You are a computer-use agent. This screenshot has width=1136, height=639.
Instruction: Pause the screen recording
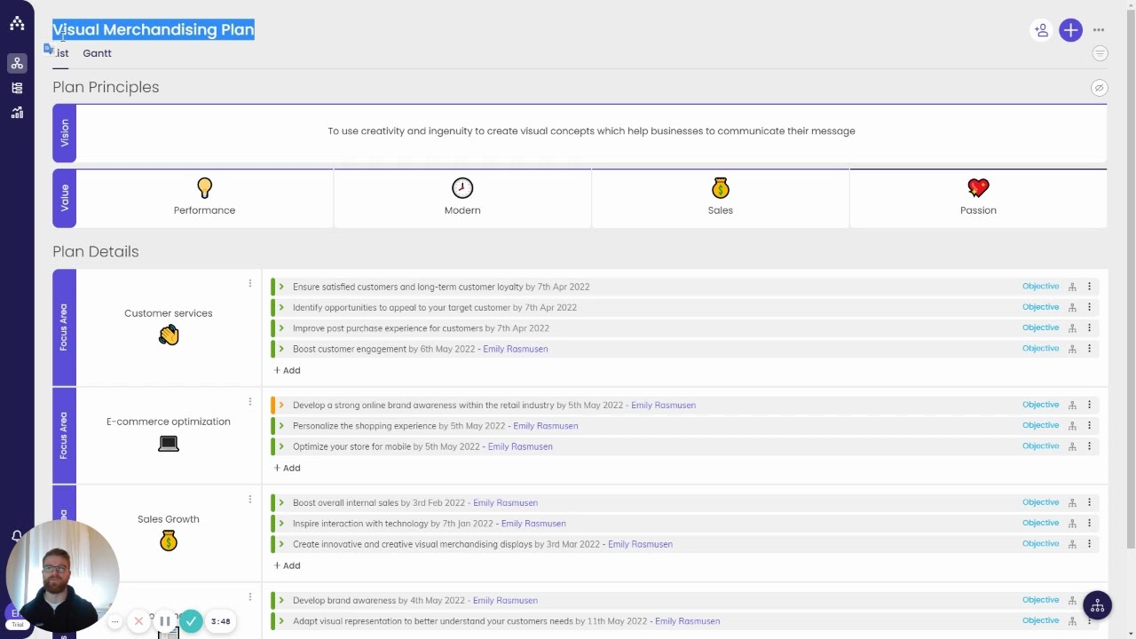point(165,621)
